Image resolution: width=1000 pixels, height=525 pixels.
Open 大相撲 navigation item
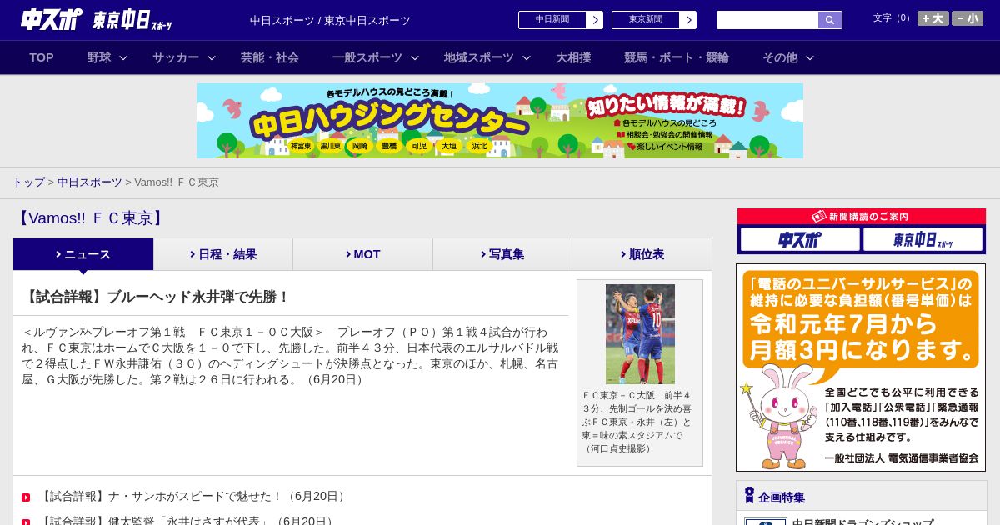pos(573,57)
